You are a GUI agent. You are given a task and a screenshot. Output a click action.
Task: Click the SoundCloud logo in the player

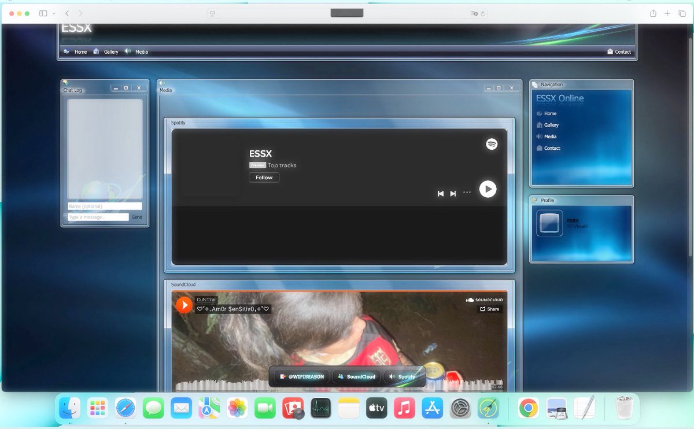coord(484,299)
